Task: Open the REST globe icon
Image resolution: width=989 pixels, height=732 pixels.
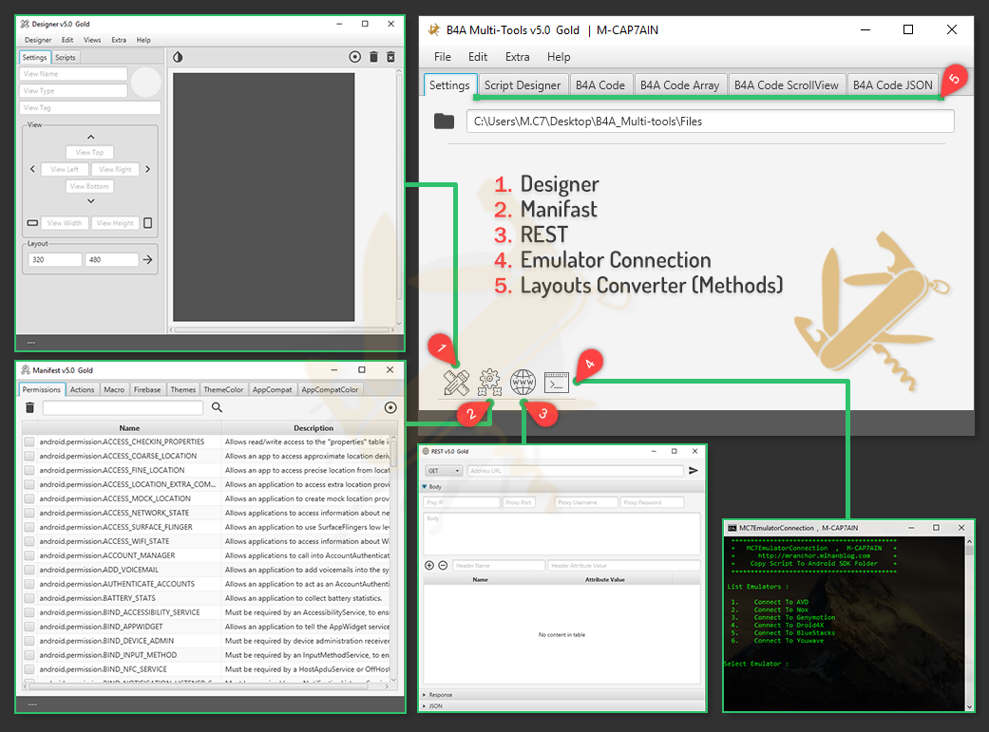Action: coord(523,383)
